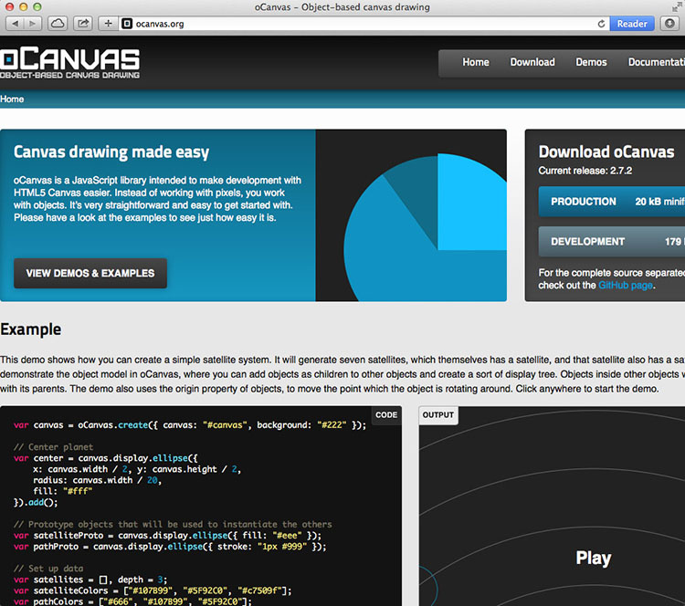Screen dimensions: 685x606
Task: Open the Share icon in toolbar
Action: coord(83,24)
